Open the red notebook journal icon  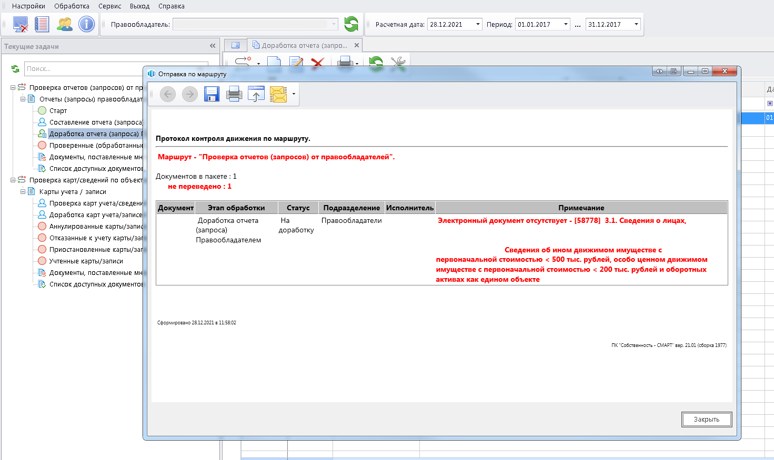42,24
